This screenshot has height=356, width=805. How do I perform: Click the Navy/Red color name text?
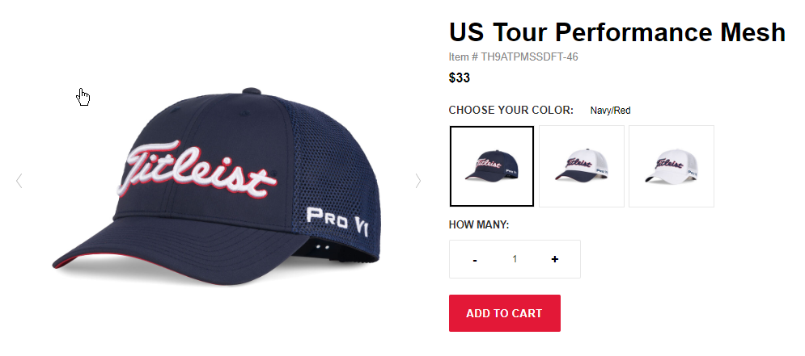tap(610, 110)
